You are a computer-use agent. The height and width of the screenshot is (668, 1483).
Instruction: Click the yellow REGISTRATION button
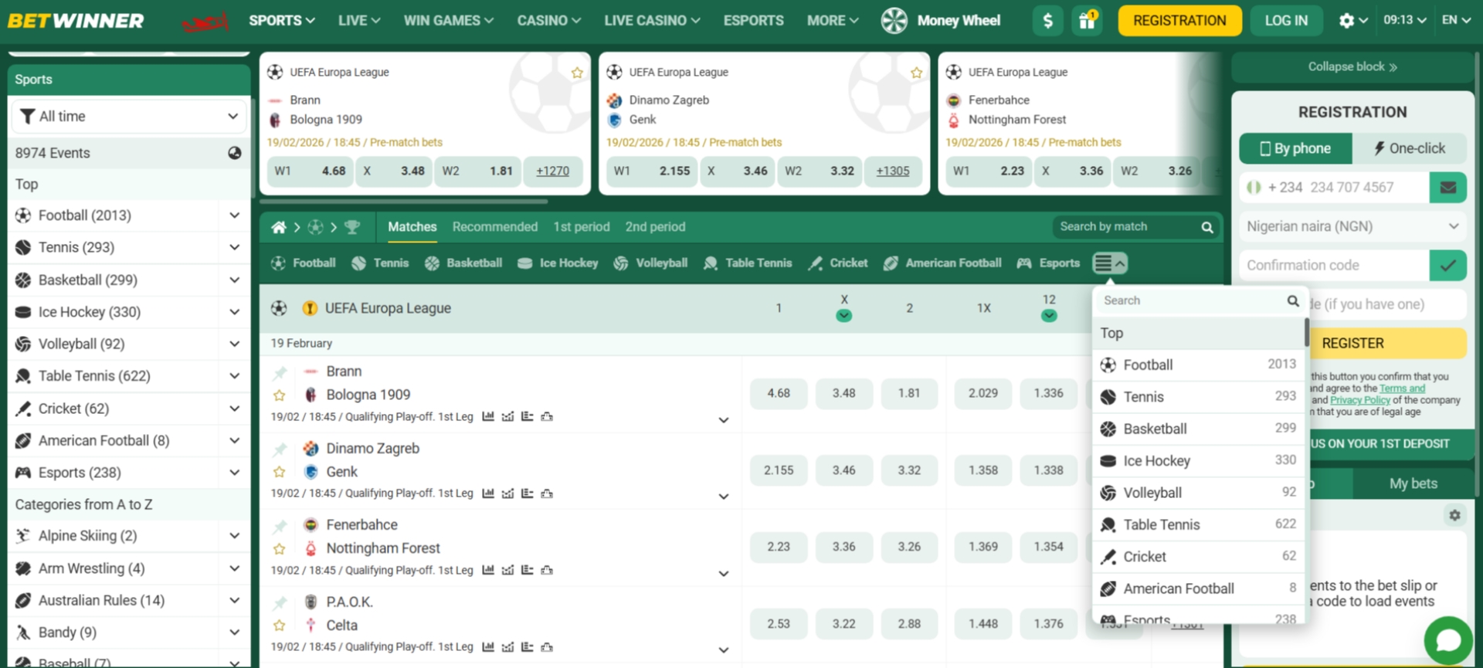pyautogui.click(x=1179, y=21)
